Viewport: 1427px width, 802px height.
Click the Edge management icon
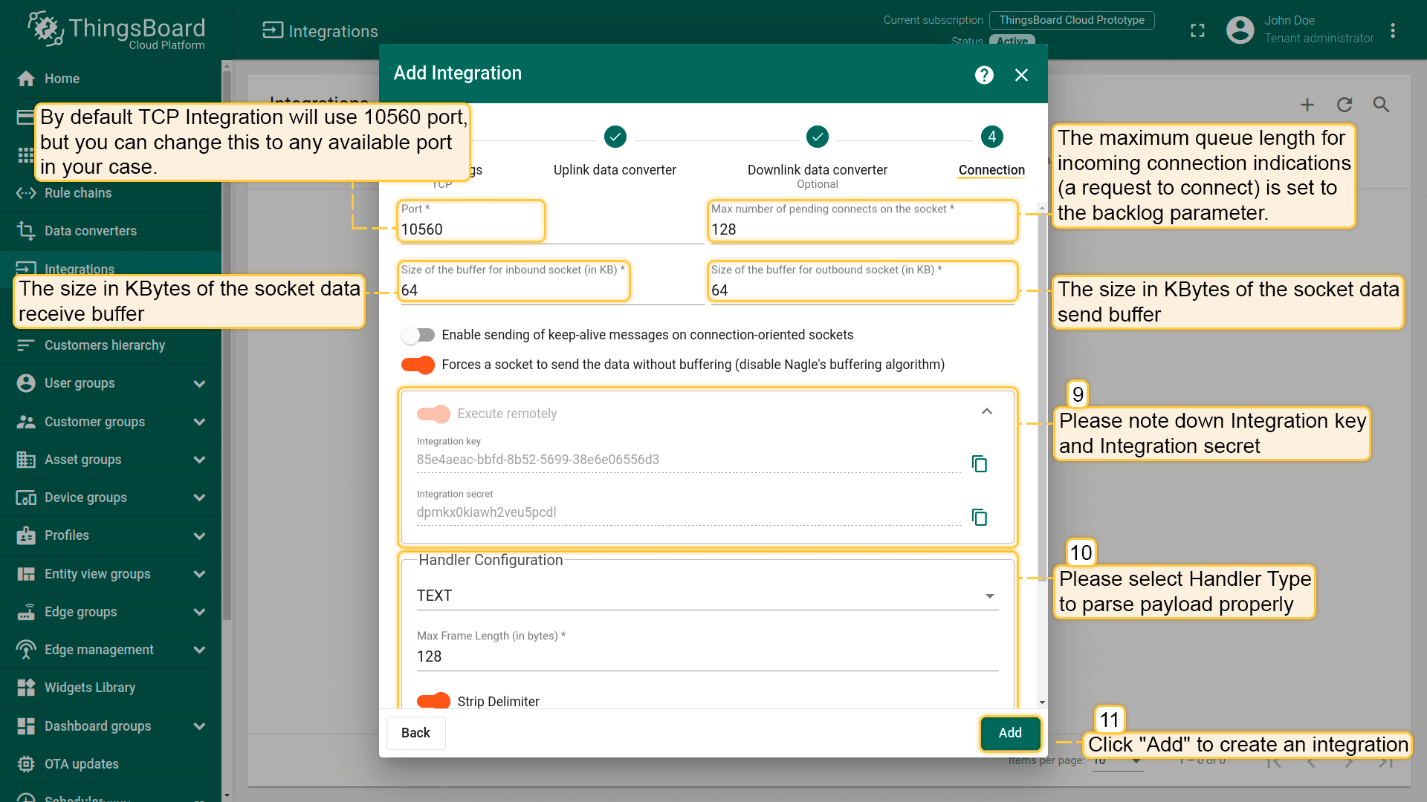pyautogui.click(x=26, y=650)
